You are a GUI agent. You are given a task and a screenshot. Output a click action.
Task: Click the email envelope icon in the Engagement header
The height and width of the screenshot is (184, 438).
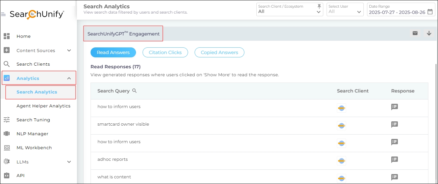tap(415, 33)
